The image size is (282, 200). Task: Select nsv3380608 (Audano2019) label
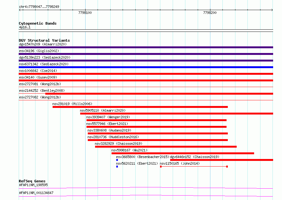coord(109,130)
